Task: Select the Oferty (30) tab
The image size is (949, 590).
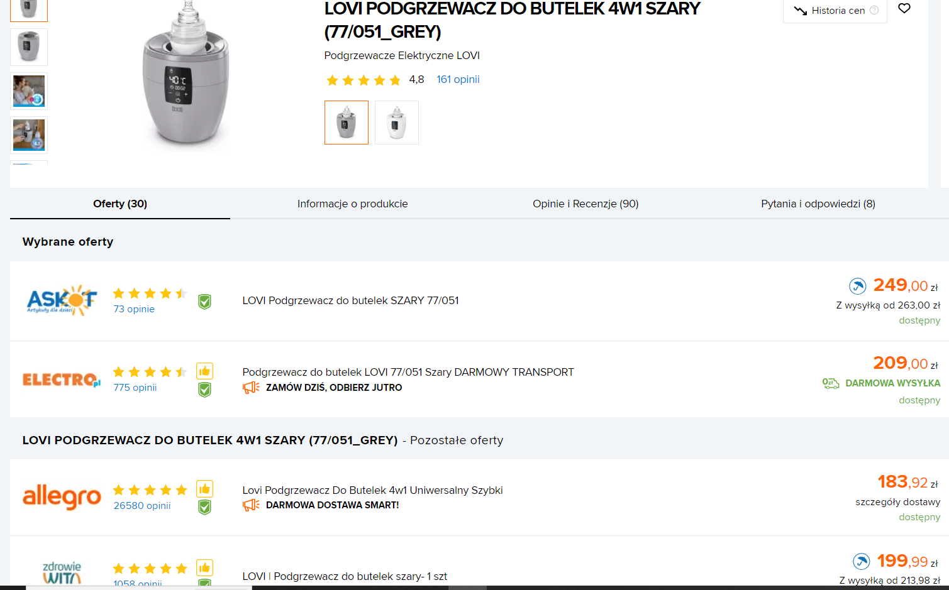Action: pyautogui.click(x=120, y=204)
